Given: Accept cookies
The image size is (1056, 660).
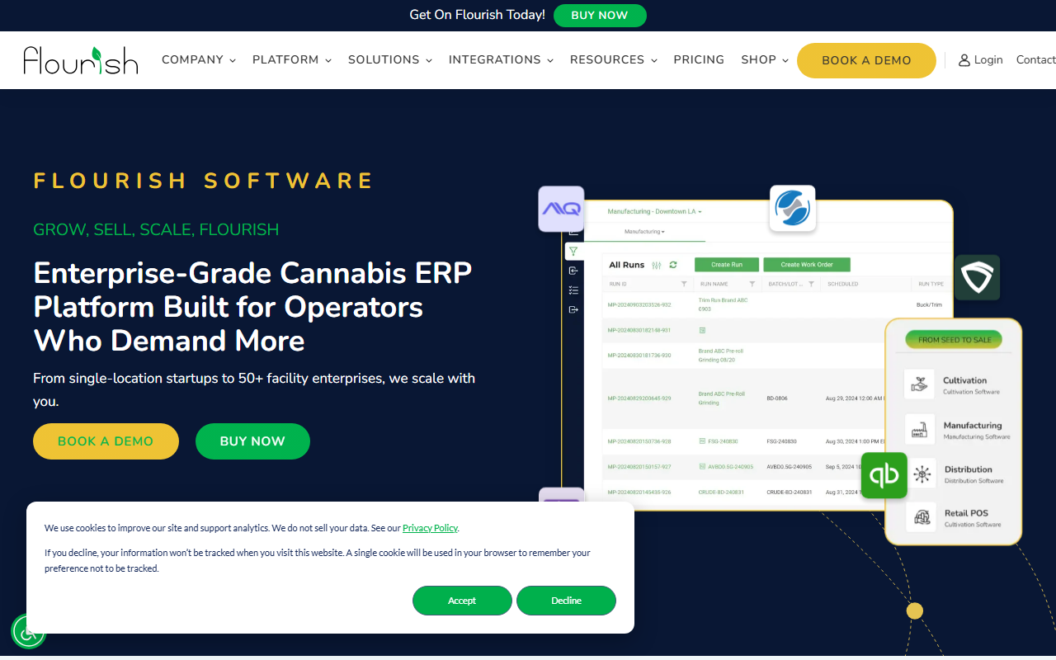Looking at the screenshot, I should click(462, 601).
